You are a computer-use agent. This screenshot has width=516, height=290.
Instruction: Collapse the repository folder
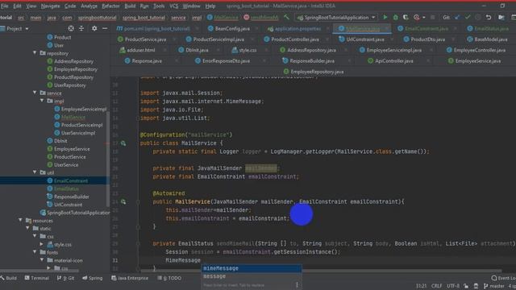tap(35, 52)
